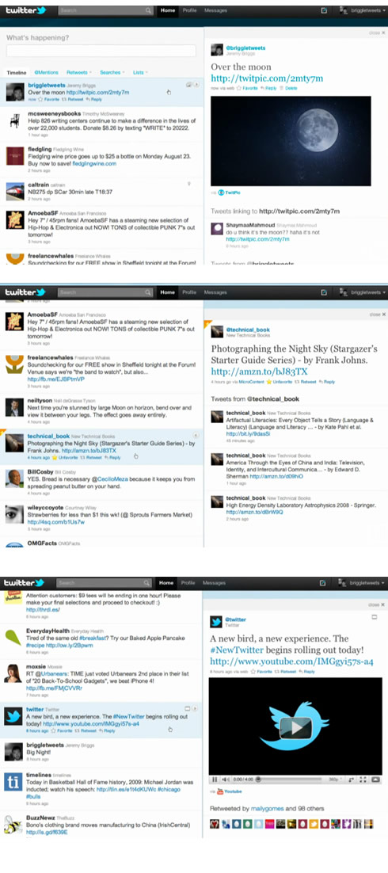Mute the video using the speaker icon
This screenshot has height=873, width=388.
[x=226, y=780]
